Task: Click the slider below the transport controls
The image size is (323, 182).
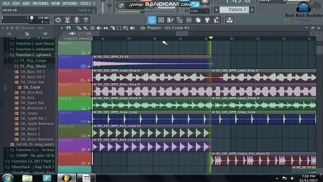Action: click(x=142, y=12)
